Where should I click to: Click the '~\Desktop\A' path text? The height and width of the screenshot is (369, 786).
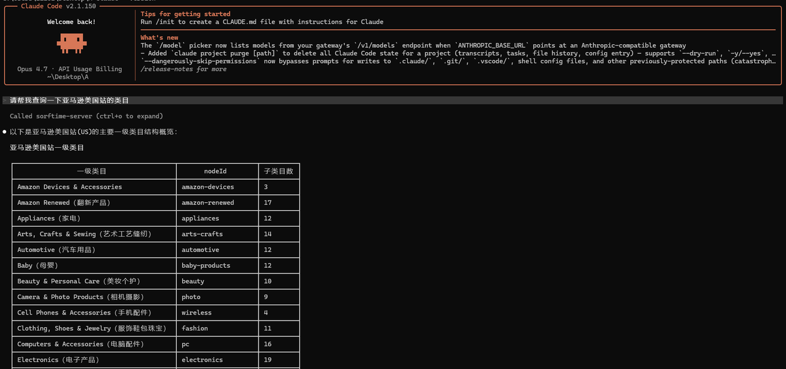click(68, 77)
